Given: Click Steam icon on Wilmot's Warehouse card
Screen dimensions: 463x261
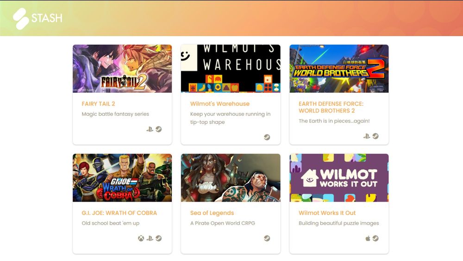Looking at the screenshot, I should click(267, 137).
